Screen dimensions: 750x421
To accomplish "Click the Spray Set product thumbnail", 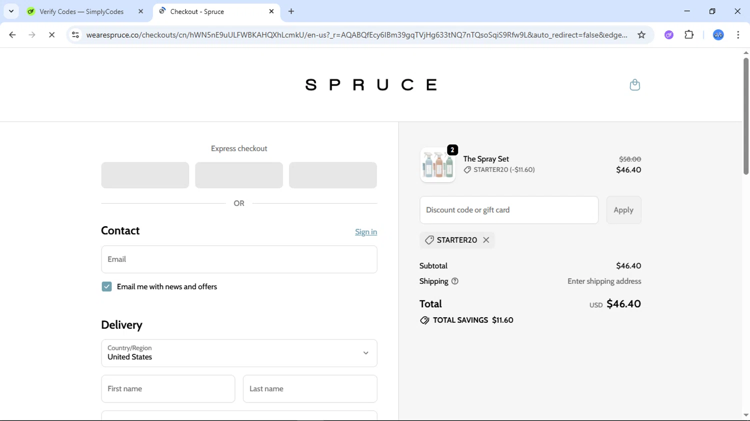I will [437, 165].
